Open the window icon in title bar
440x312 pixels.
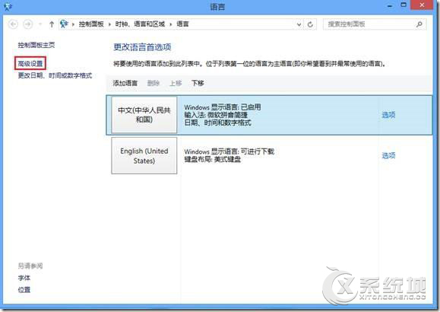pyautogui.click(x=8, y=6)
